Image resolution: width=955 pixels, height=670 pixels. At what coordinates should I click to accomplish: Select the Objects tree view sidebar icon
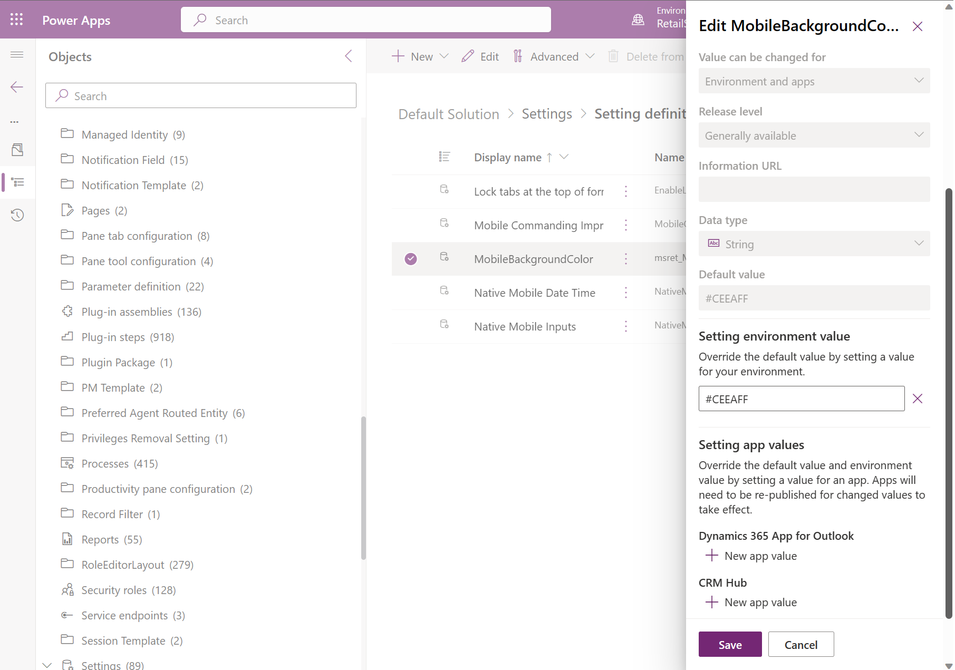[17, 182]
